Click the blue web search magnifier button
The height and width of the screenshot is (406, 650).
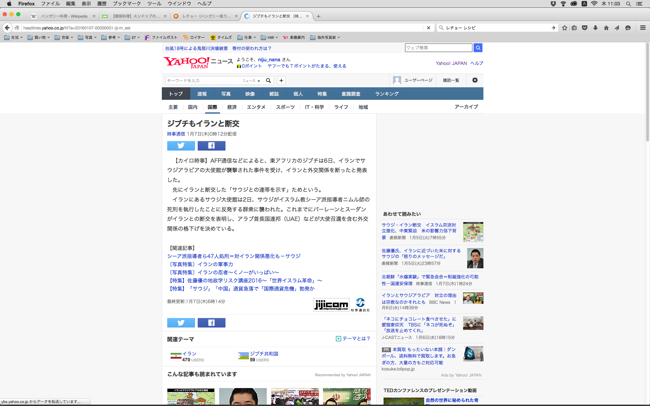478,48
